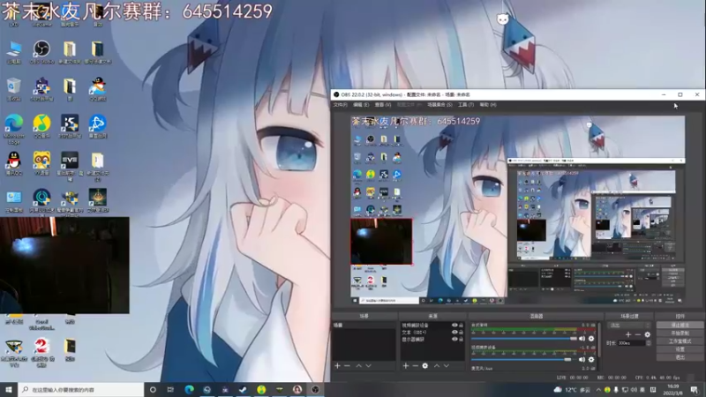Move the scene down in Scenes panel
The height and width of the screenshot is (397, 706).
369,366
